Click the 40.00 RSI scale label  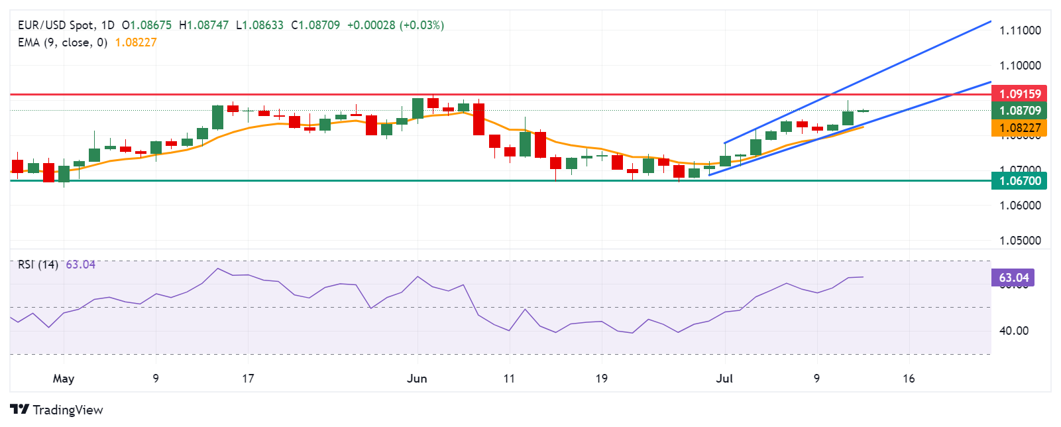point(1014,331)
